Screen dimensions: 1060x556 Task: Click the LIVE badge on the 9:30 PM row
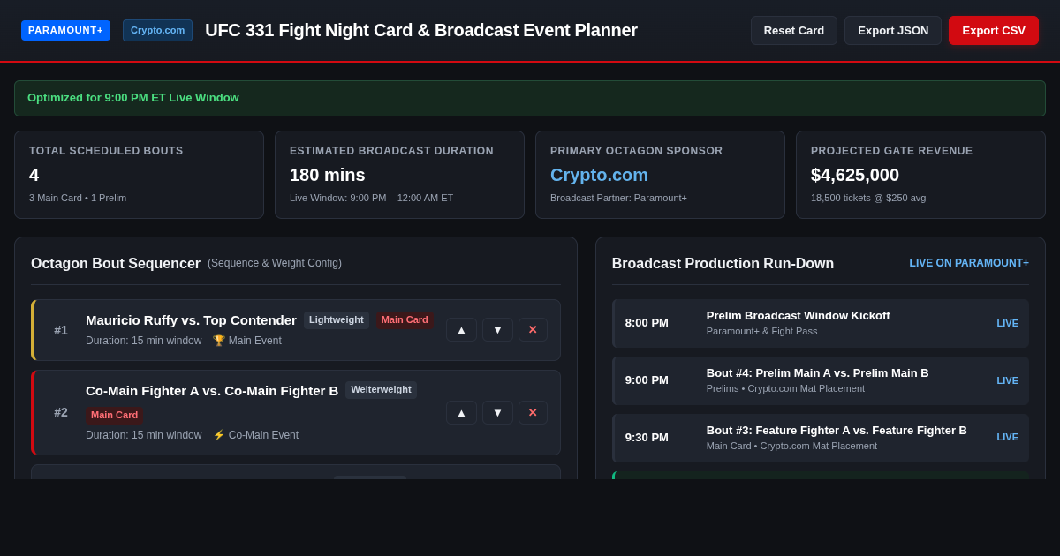(1007, 437)
